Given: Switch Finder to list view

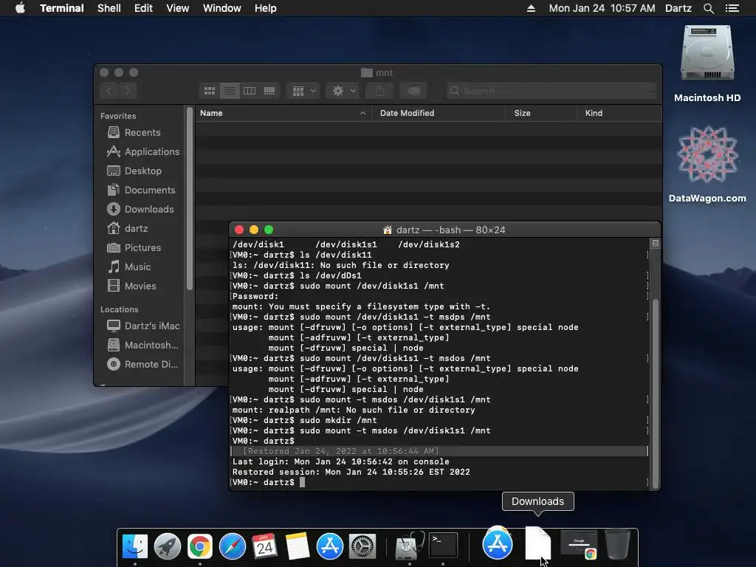Looking at the screenshot, I should (x=230, y=91).
